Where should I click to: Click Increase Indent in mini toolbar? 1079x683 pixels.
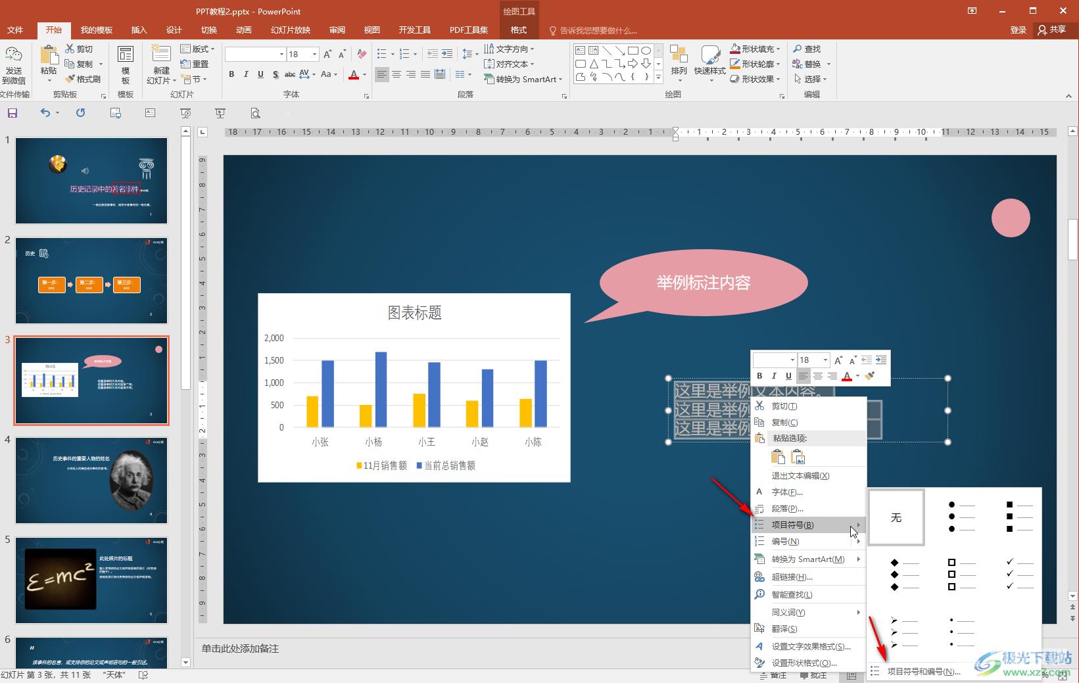[881, 360]
